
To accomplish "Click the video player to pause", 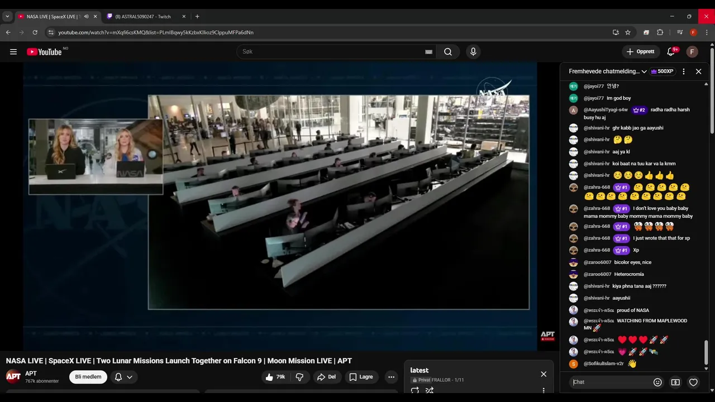I will coord(280,206).
